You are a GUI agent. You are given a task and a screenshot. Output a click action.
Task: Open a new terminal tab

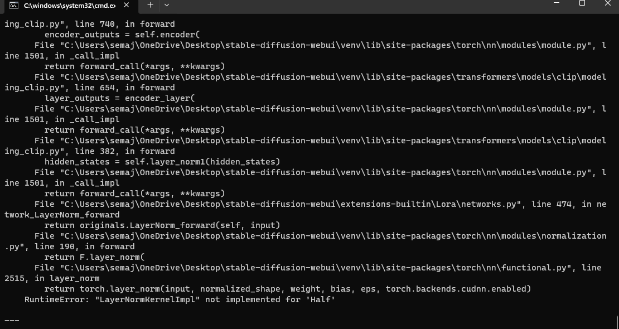pyautogui.click(x=150, y=4)
